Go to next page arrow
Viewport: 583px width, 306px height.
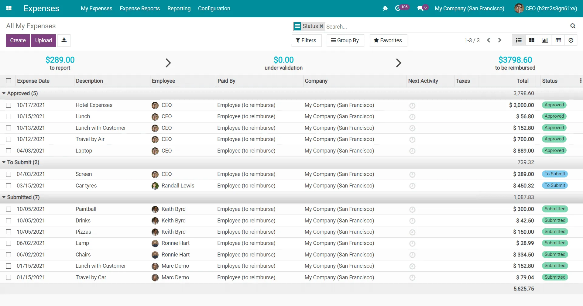(499, 40)
